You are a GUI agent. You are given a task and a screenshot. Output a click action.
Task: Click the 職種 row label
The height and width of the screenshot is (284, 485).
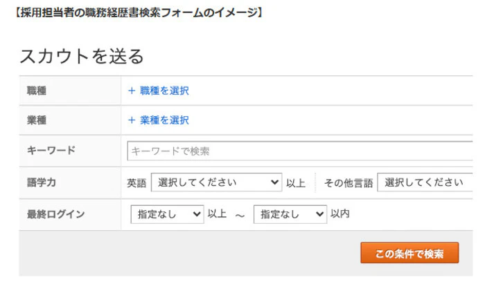point(37,91)
